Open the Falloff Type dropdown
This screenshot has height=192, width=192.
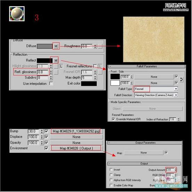tap(156, 89)
